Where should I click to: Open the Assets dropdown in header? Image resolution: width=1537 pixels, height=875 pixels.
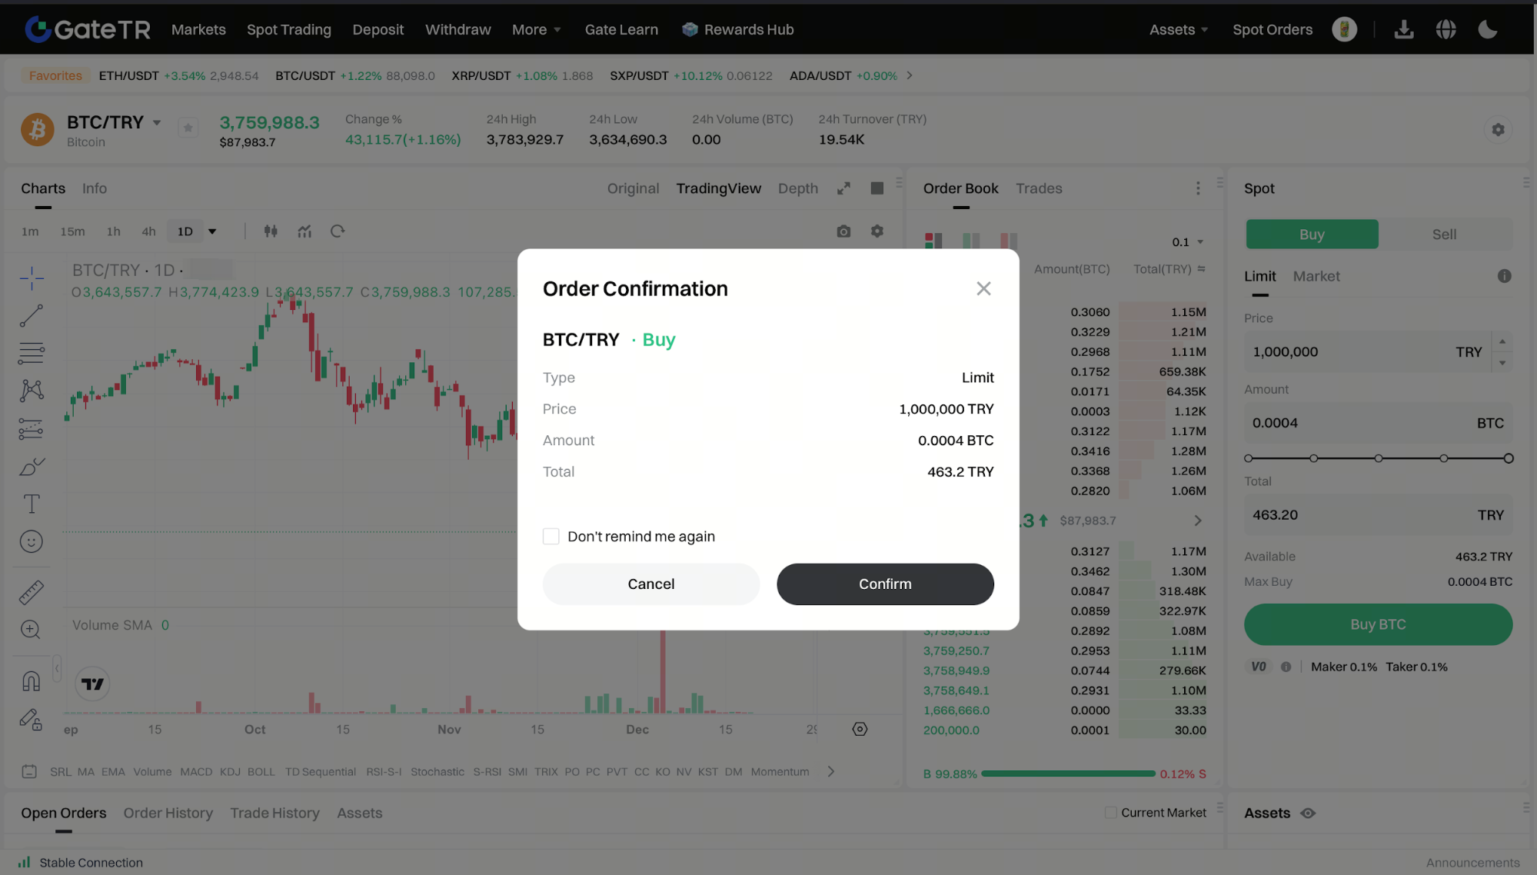(1178, 30)
